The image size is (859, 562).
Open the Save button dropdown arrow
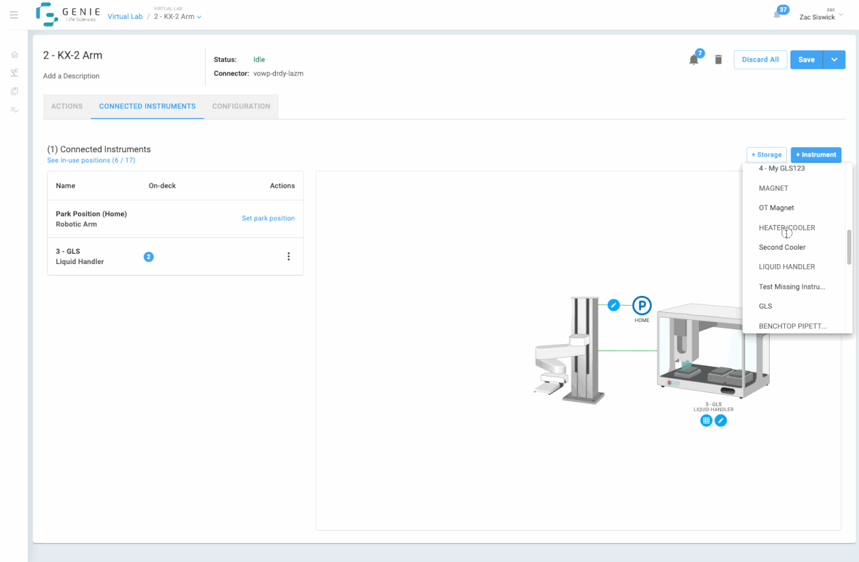tap(834, 59)
